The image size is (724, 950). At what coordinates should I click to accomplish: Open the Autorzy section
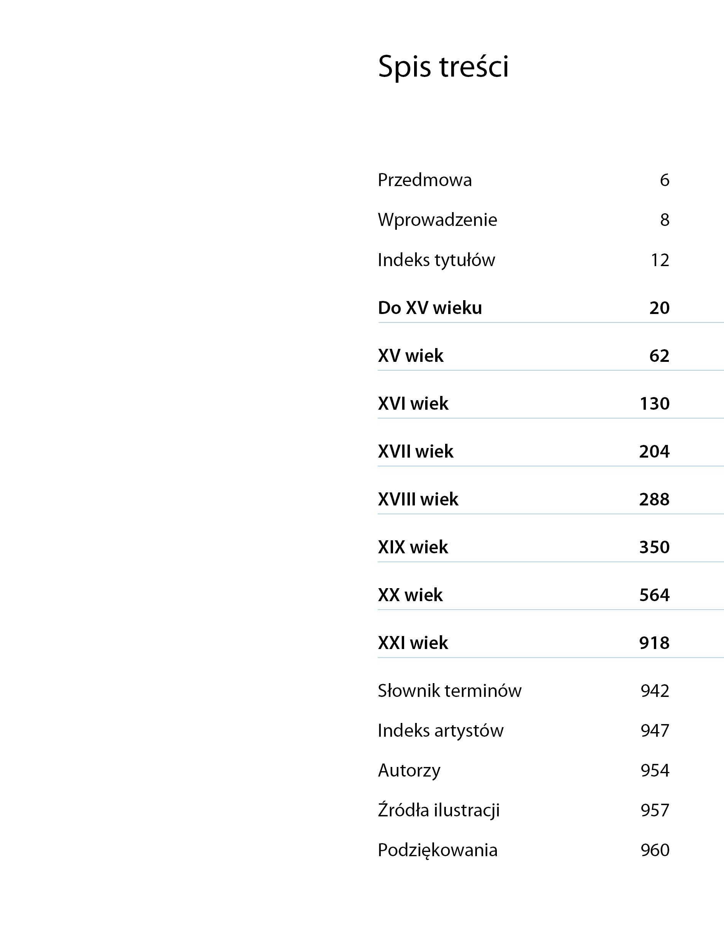[409, 770]
